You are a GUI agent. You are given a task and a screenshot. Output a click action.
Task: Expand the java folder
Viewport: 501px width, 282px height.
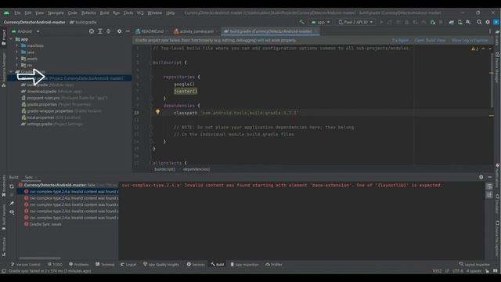point(17,52)
